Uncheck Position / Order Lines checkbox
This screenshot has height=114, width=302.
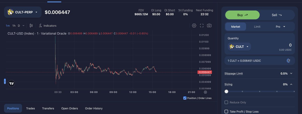pyautogui.click(x=185, y=98)
